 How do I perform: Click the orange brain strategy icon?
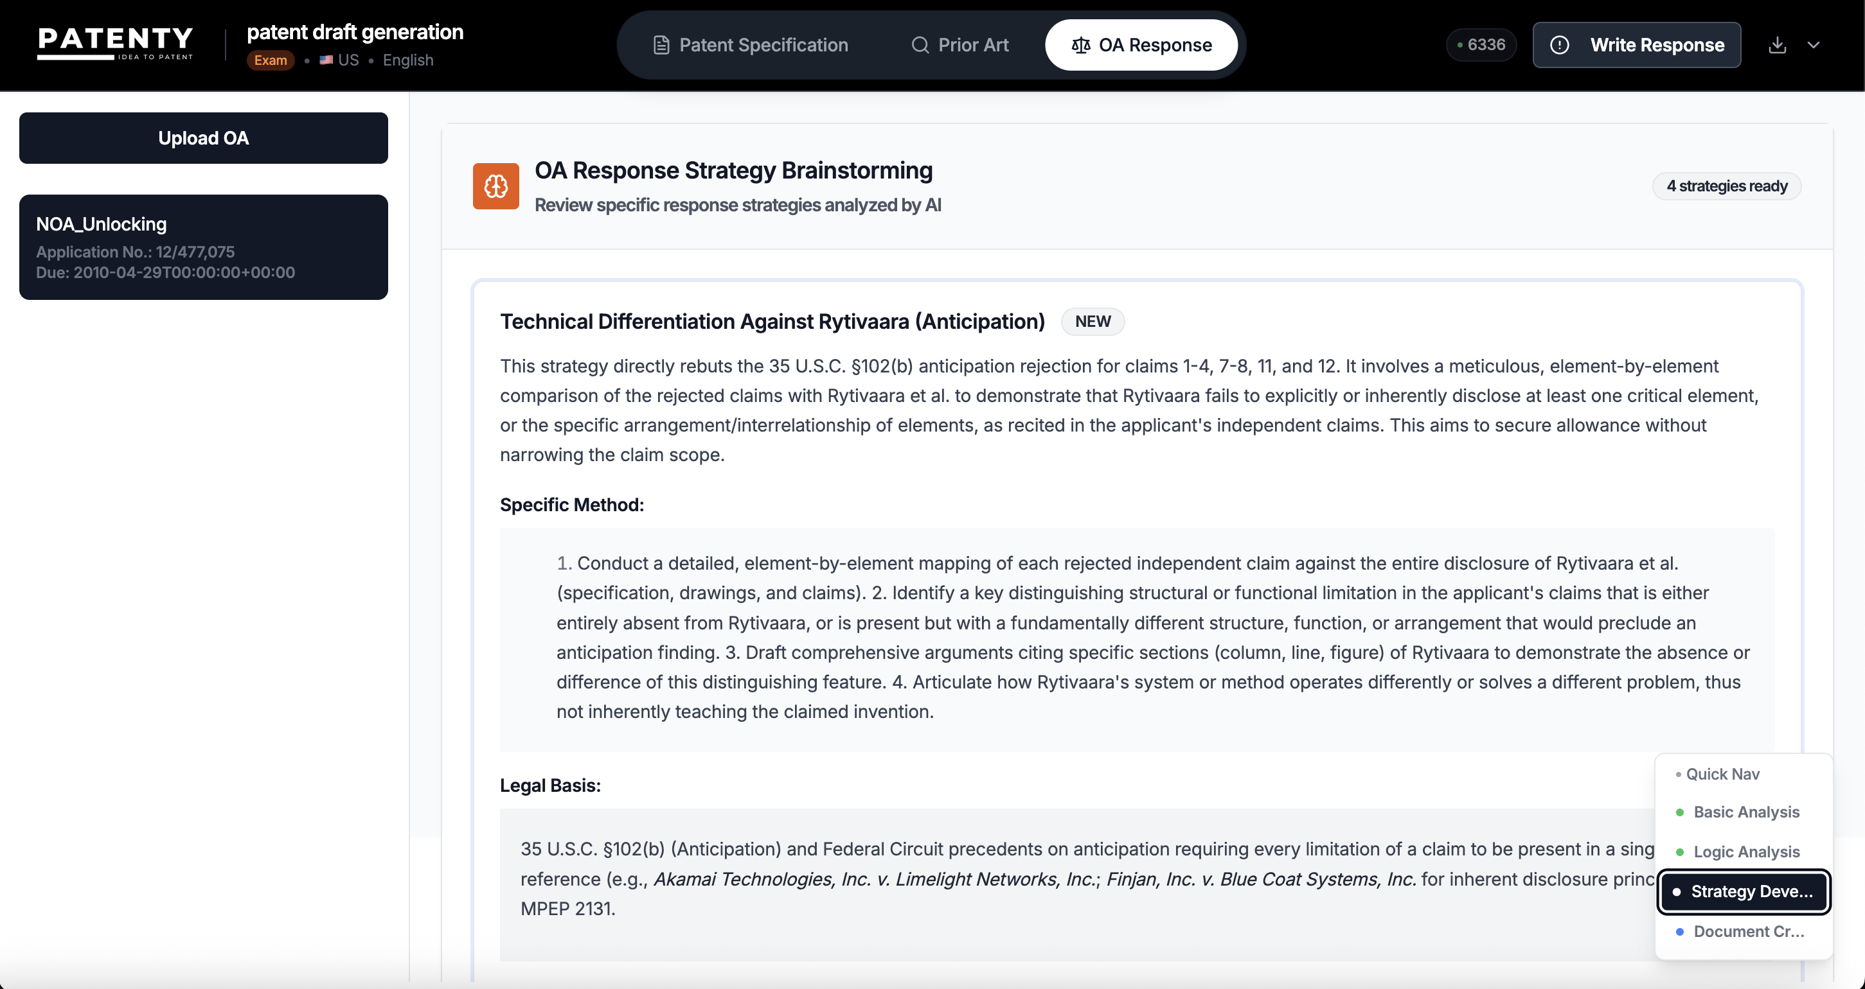(496, 186)
